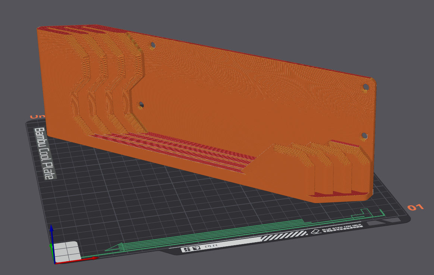Click the hatched stripe marking on plate
The height and width of the screenshot is (275, 434).
click(284, 236)
